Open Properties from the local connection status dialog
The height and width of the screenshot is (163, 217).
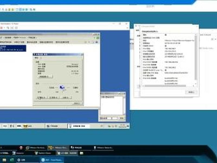[x=42, y=98]
